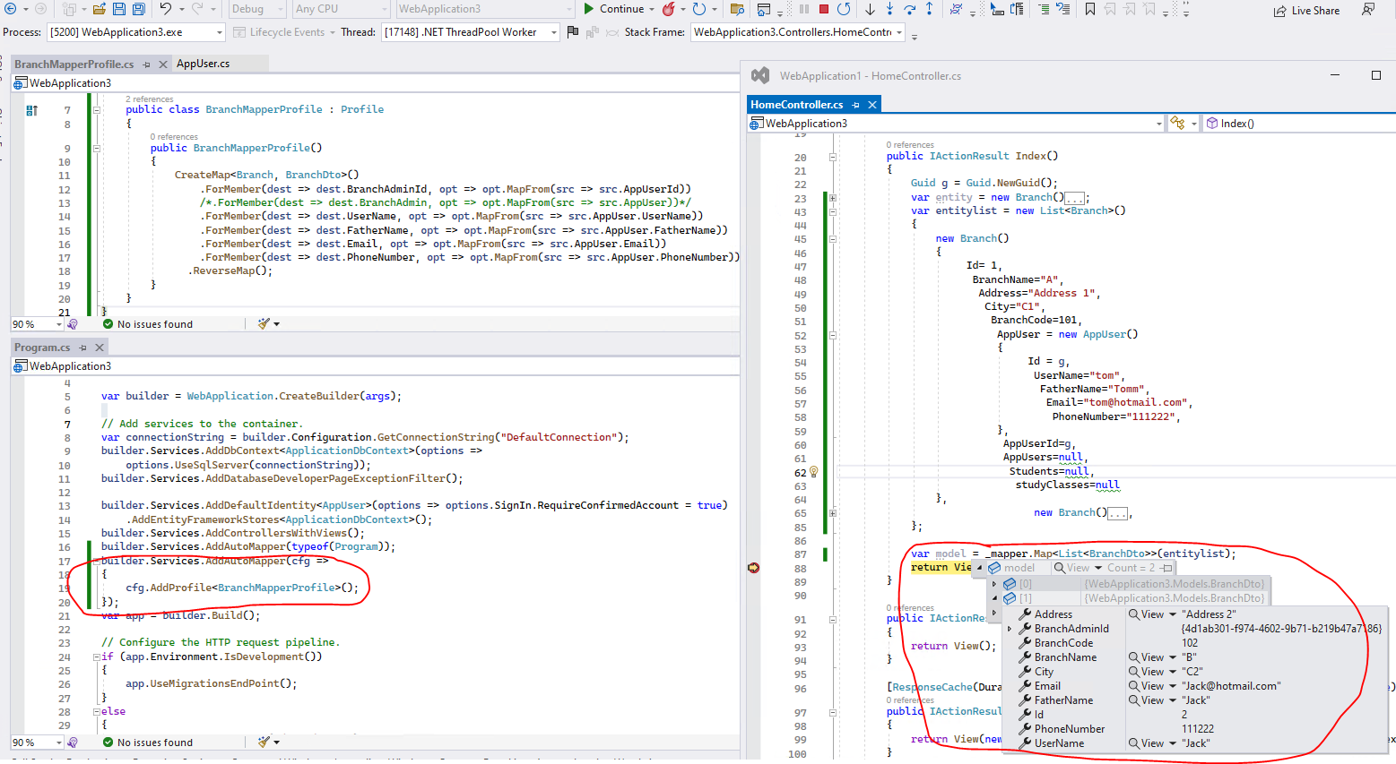
Task: Close the Program.cs tab
Action: (100, 348)
